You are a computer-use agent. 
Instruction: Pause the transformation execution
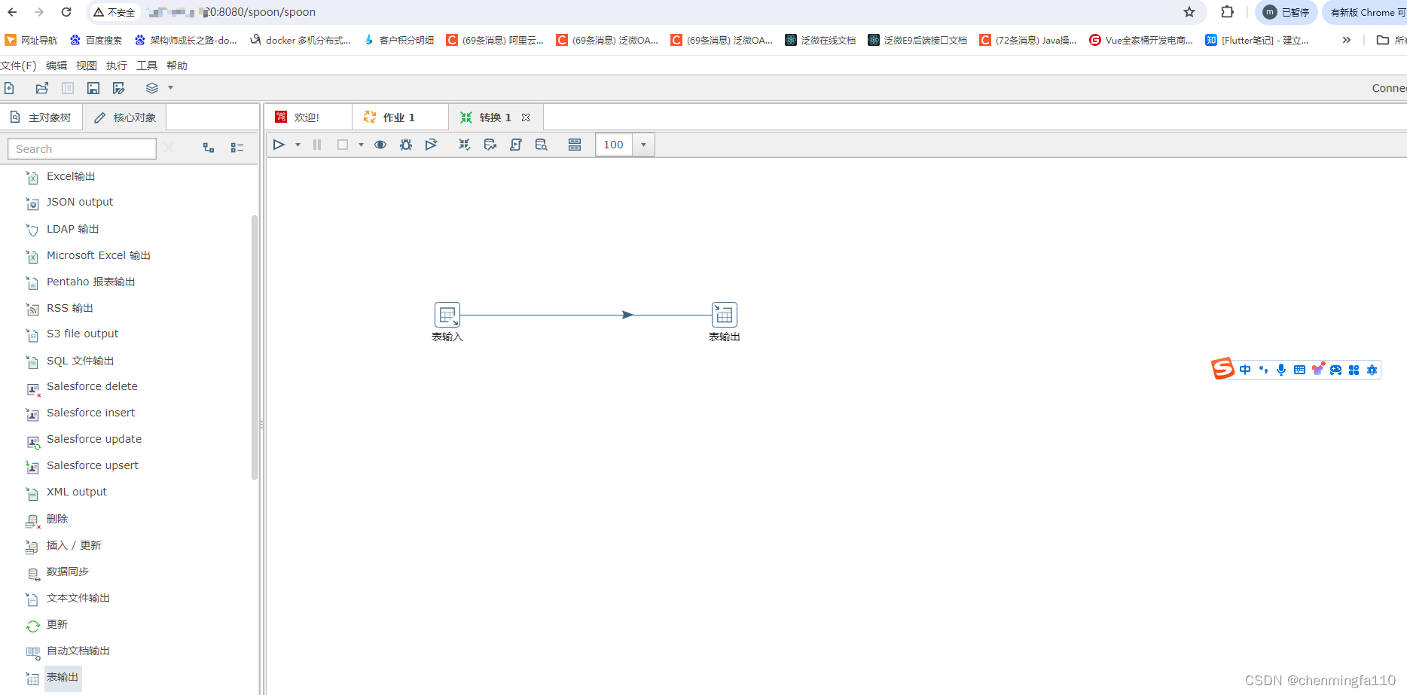coord(317,144)
